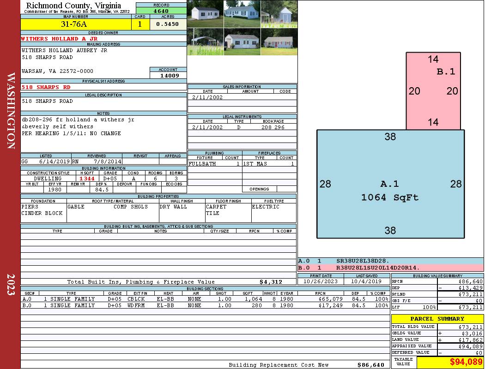Click bookpage value 208 296
The width and height of the screenshot is (485, 369).
[273, 127]
